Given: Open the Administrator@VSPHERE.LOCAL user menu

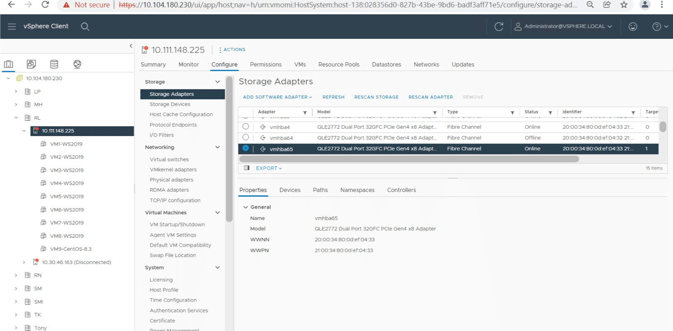Looking at the screenshot, I should (x=563, y=26).
